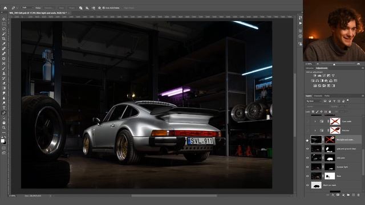Toggle visibility of the selected layer
The width and height of the screenshot is (365, 205).
[x=307, y=140]
